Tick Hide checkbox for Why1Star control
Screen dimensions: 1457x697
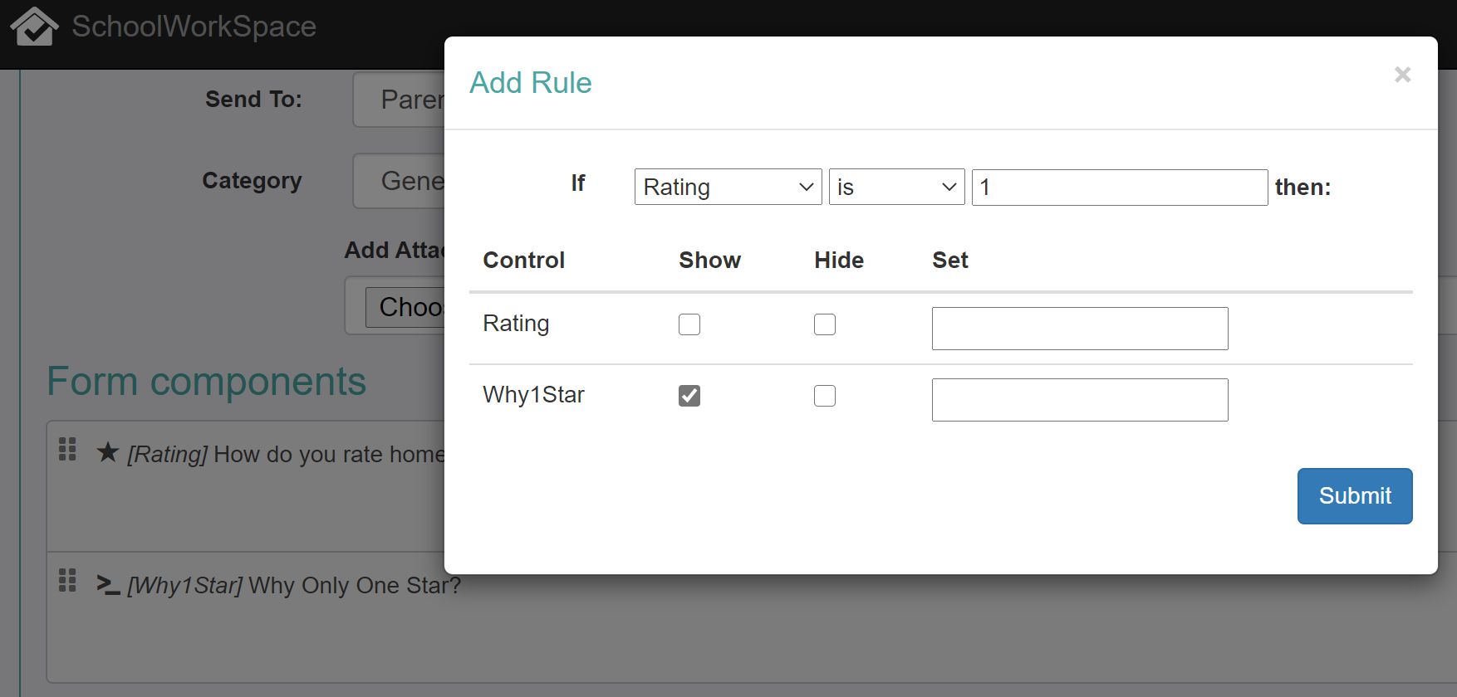[x=825, y=396]
